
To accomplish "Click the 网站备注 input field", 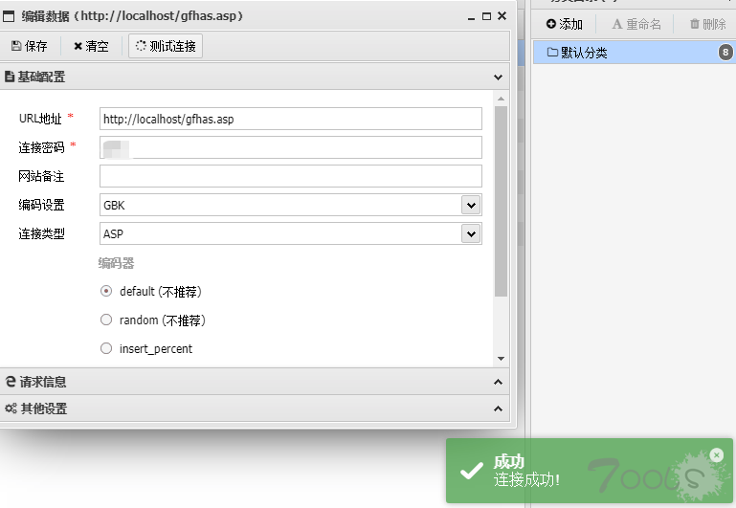I will [290, 176].
